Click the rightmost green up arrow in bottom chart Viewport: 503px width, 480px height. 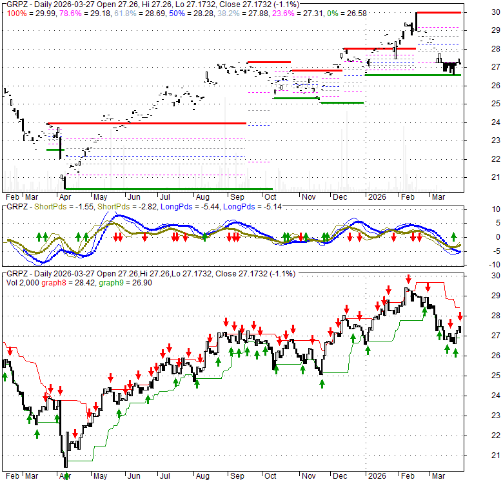pyautogui.click(x=455, y=352)
